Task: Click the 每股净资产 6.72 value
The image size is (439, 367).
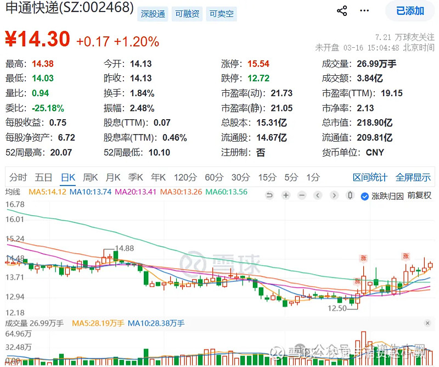Action: [x=66, y=137]
